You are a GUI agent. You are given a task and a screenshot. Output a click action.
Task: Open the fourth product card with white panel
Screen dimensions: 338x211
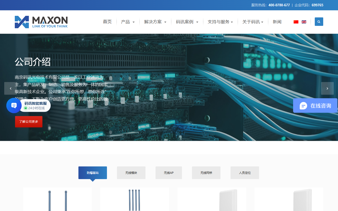pos(289,199)
